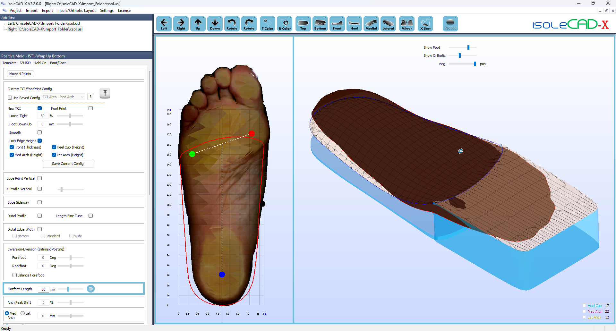Screen dimensions: 616x331
Task: Open the T-Color tool
Action: 268,23
